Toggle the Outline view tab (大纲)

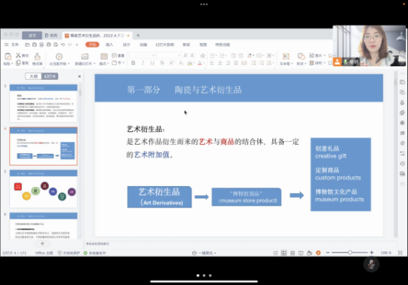[34, 76]
